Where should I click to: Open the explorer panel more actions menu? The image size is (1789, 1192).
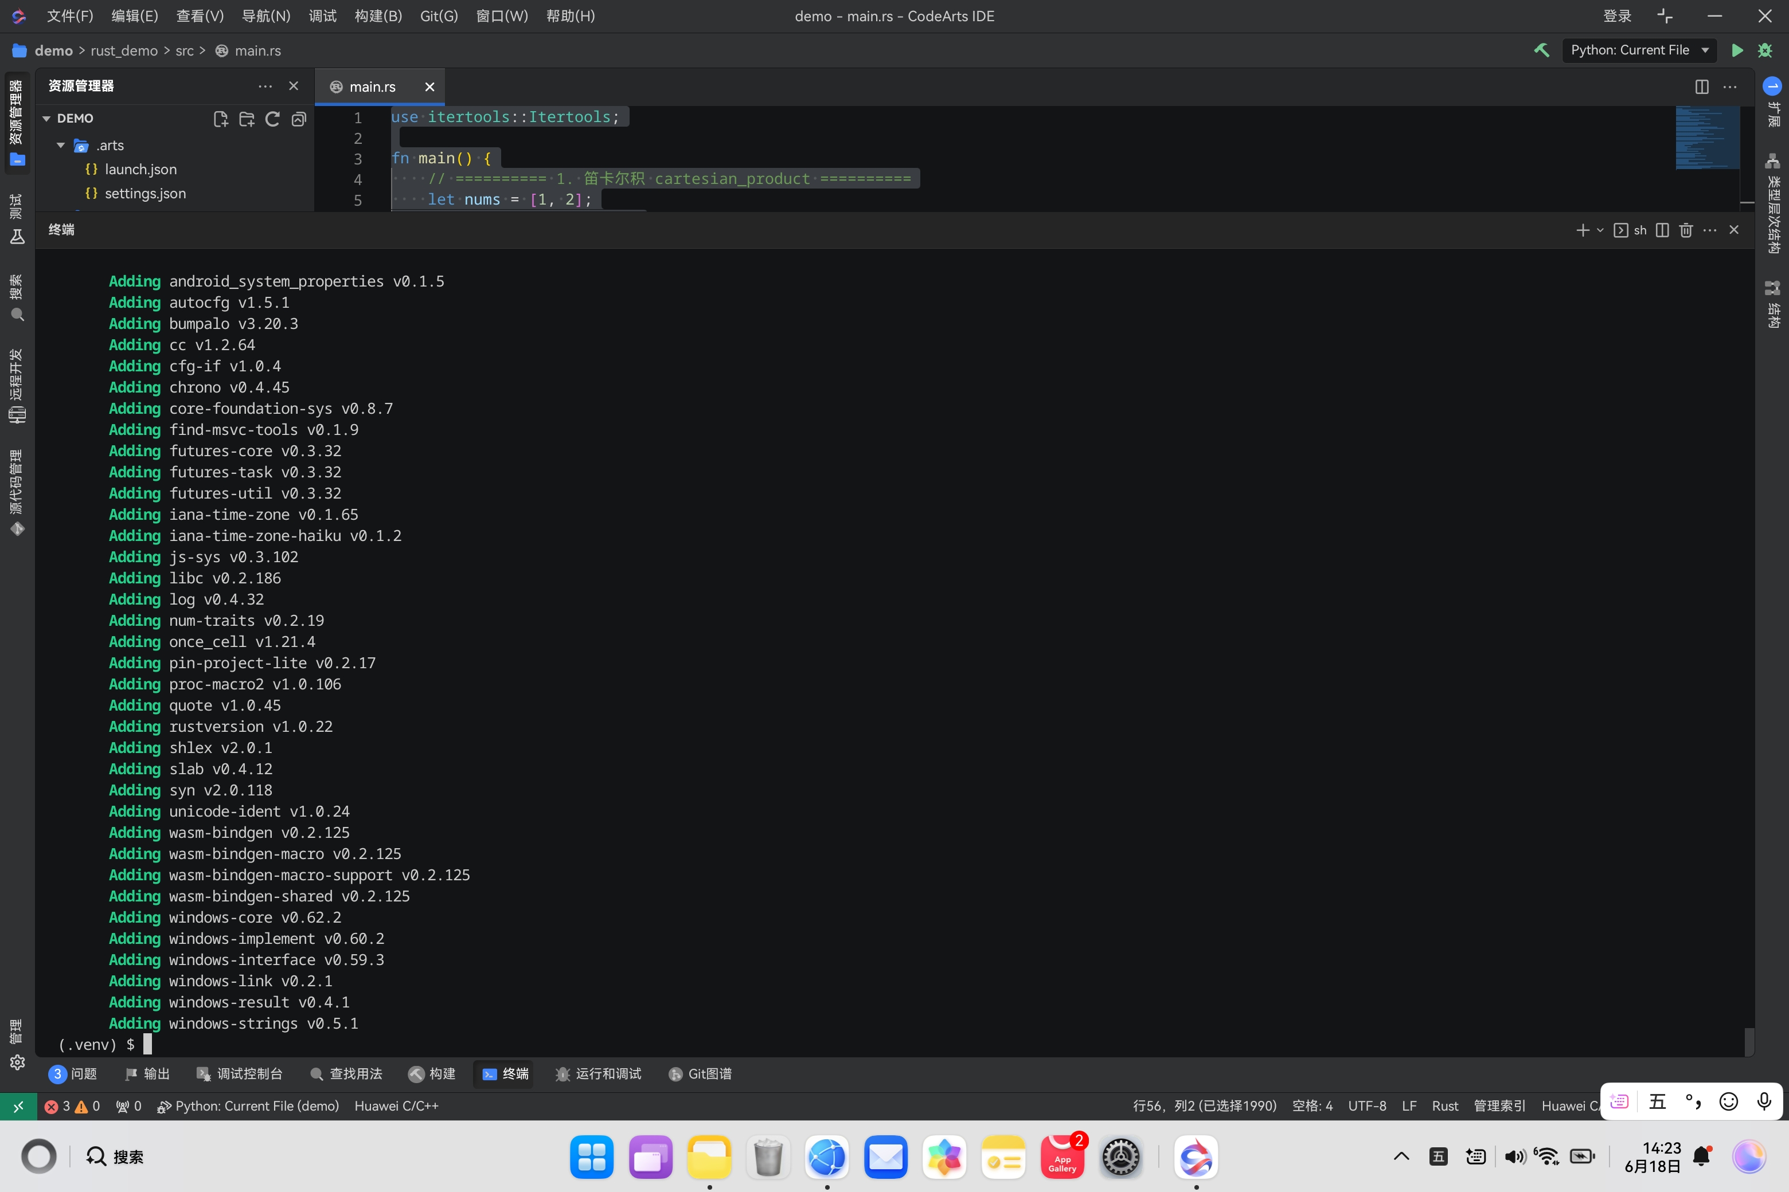[x=265, y=86]
